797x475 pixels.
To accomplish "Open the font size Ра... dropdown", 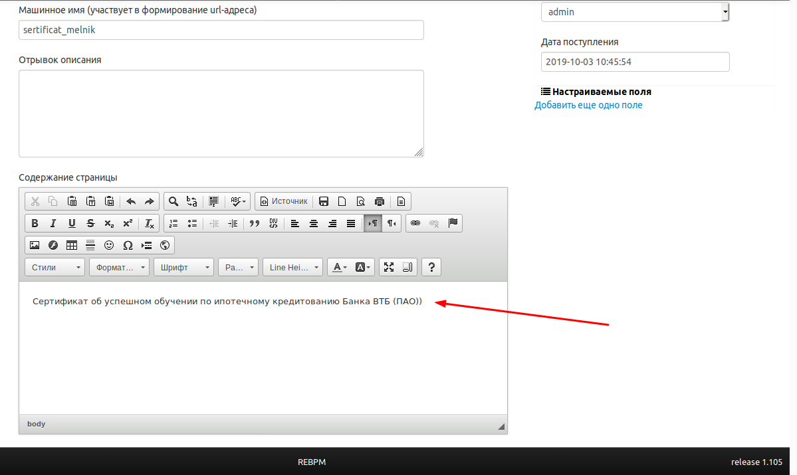I will pos(239,267).
